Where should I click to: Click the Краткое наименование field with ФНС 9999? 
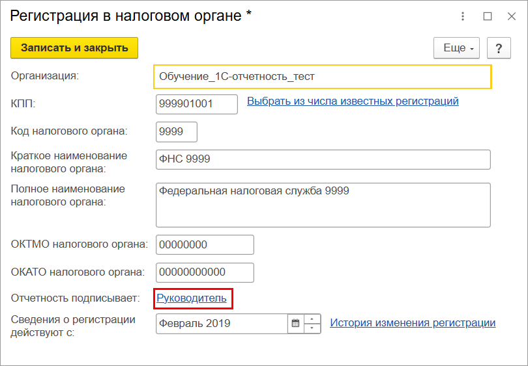pos(323,159)
